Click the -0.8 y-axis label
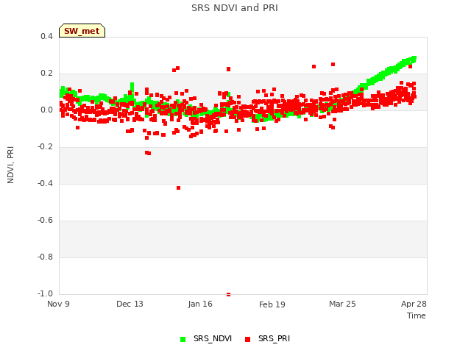471x353 pixels. 45,257
